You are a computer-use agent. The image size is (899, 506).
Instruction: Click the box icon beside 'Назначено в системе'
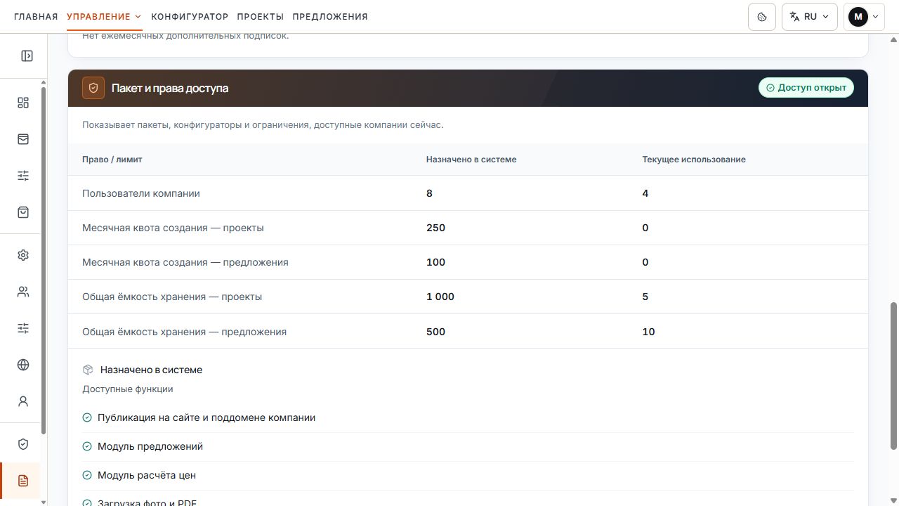coord(88,370)
